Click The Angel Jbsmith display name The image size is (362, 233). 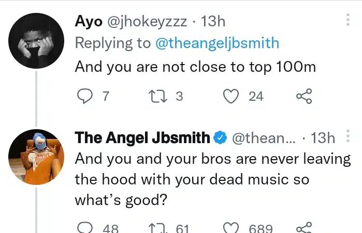click(142, 137)
